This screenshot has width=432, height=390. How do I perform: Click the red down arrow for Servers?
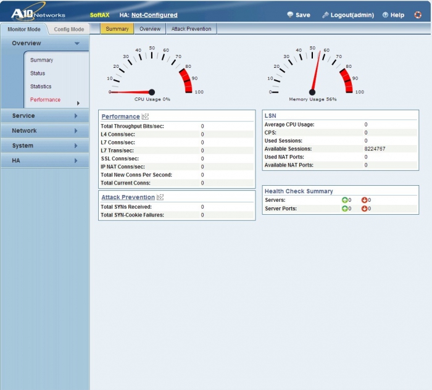click(x=364, y=200)
